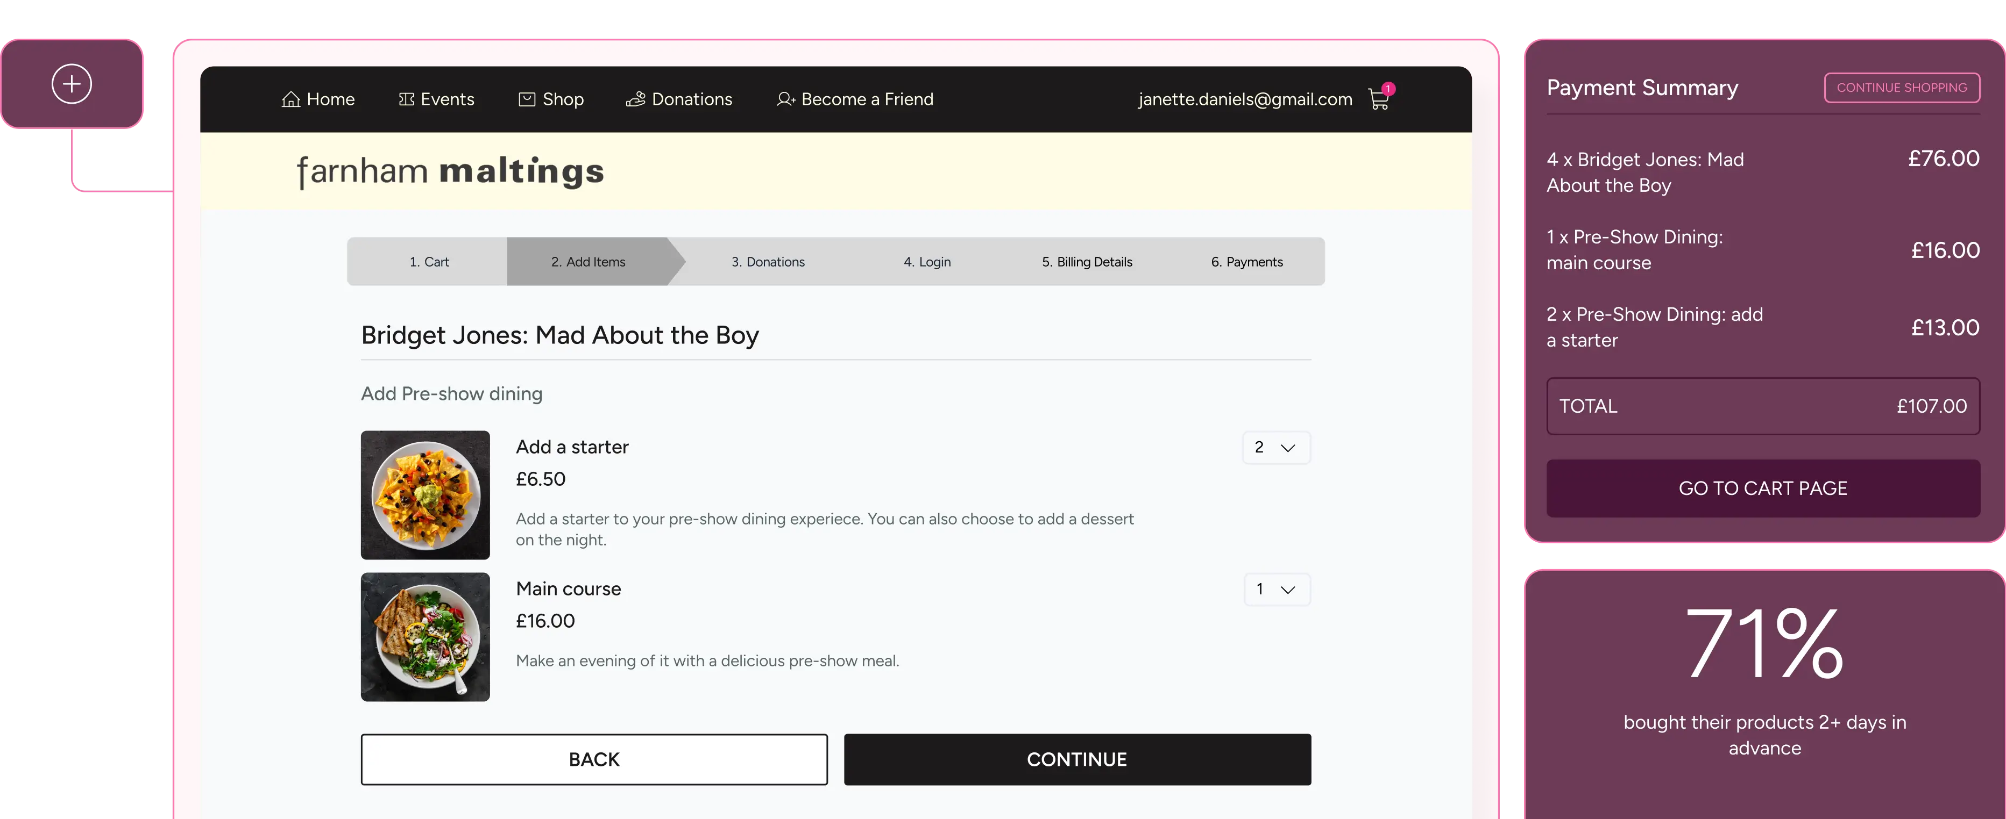Image resolution: width=2006 pixels, height=819 pixels.
Task: Click the Become a Friend person icon
Action: pos(785,99)
